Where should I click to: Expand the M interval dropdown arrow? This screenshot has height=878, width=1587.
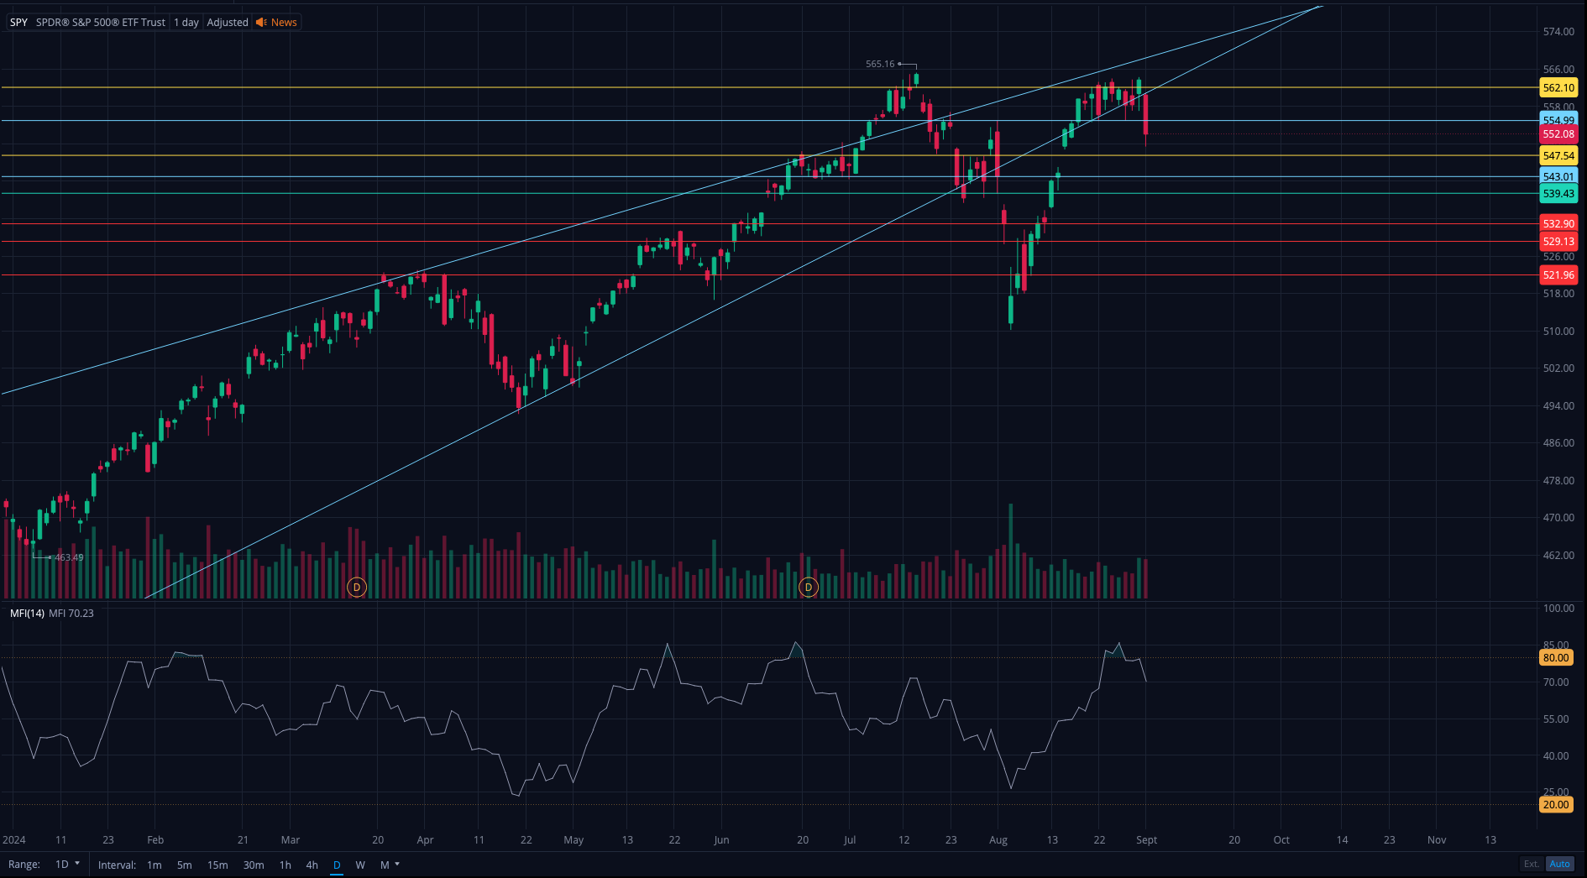397,865
